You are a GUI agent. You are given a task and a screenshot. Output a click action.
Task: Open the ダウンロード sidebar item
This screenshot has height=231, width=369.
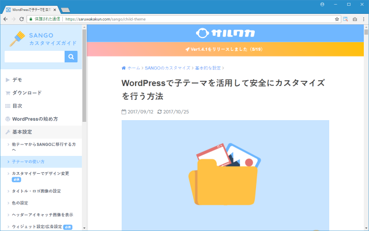point(27,92)
